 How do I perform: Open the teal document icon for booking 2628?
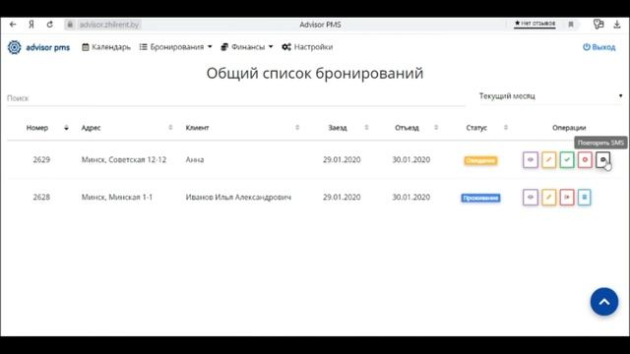pyautogui.click(x=585, y=197)
